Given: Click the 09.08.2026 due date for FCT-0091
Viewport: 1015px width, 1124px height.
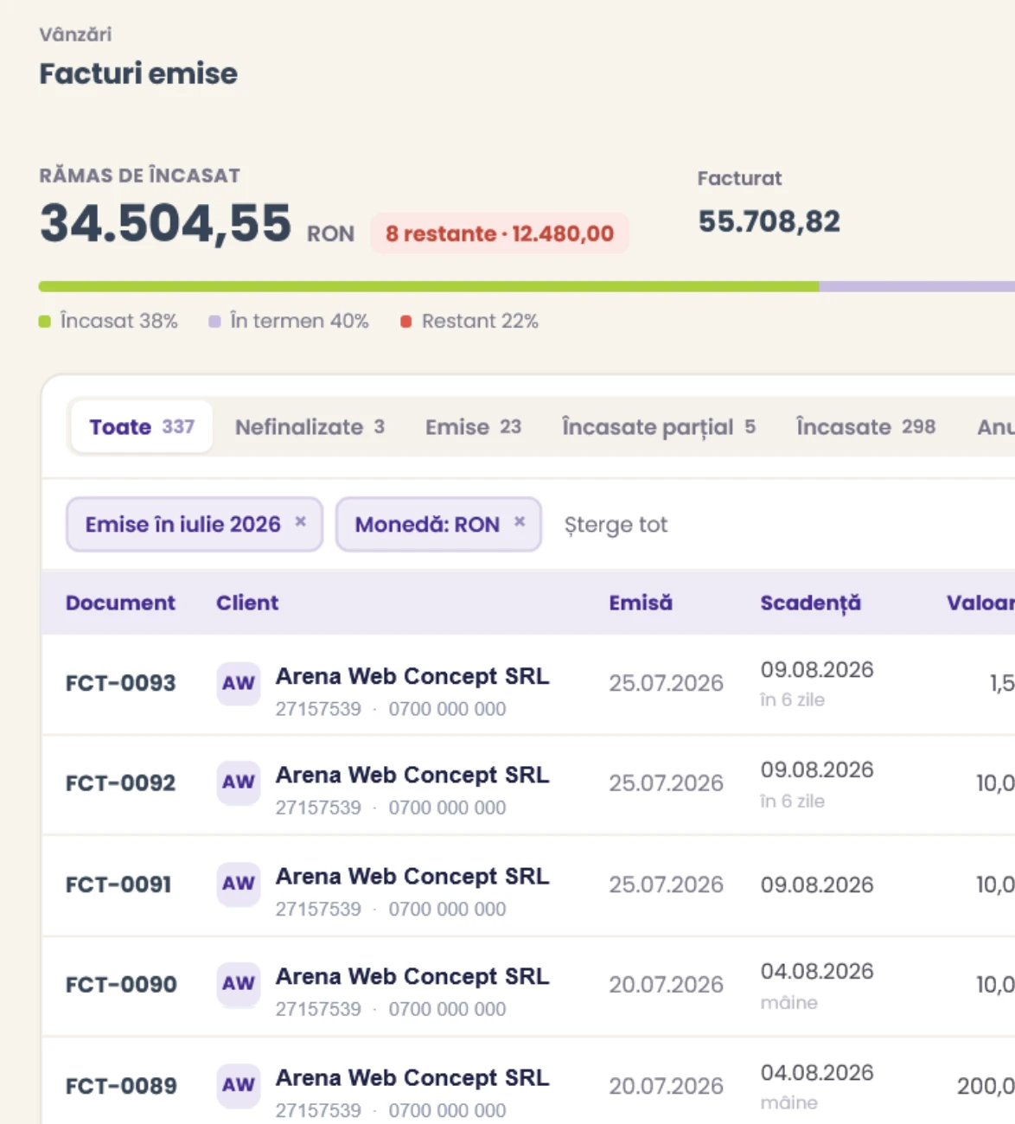Looking at the screenshot, I should coord(817,885).
